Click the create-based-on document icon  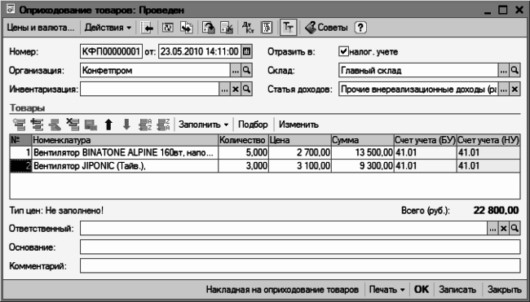[x=186, y=28]
